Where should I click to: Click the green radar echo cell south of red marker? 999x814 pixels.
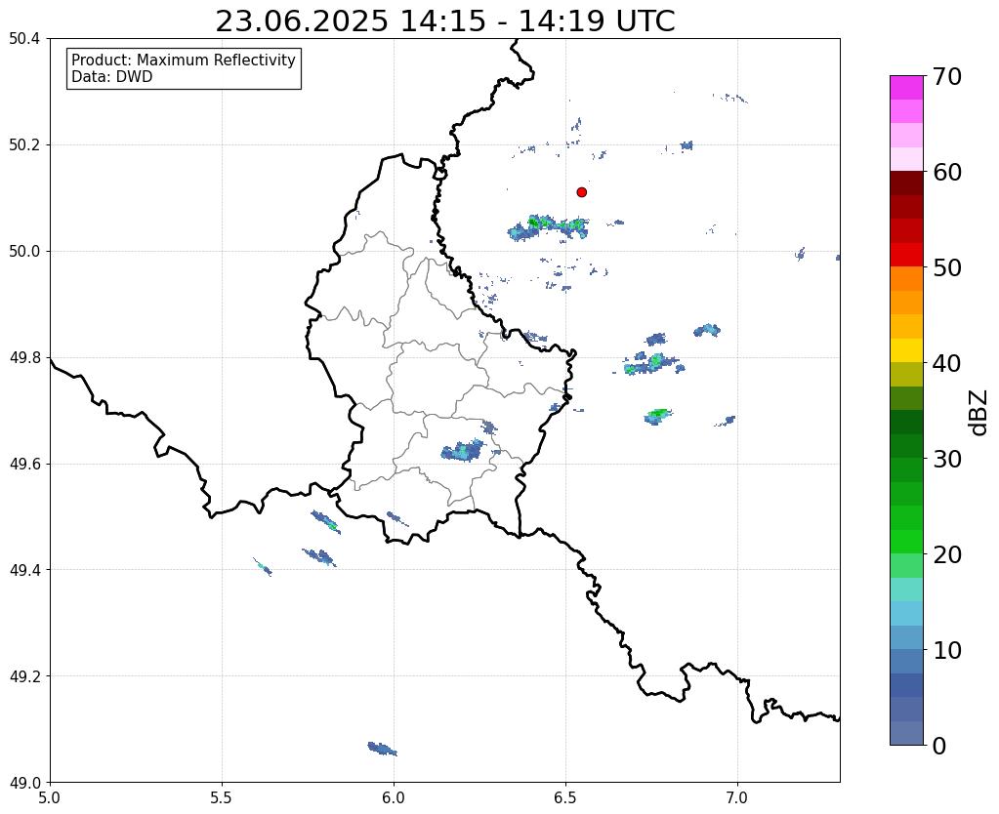tap(548, 227)
